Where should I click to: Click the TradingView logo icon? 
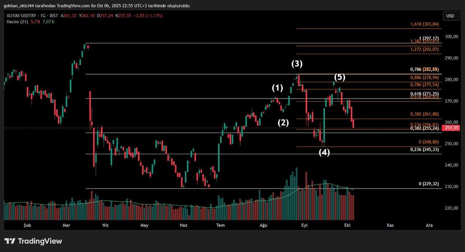point(10,241)
